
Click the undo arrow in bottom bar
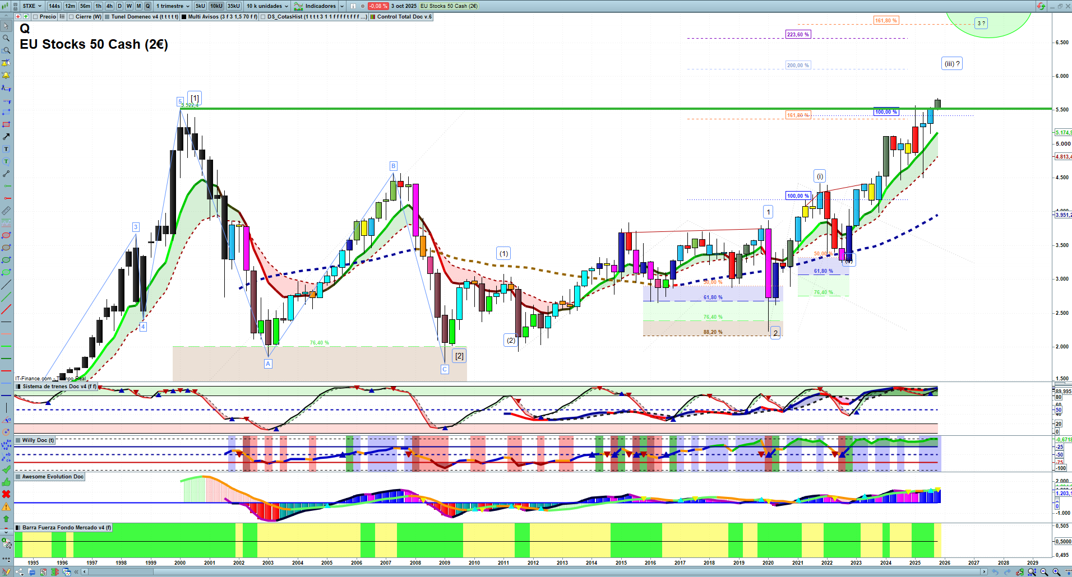tap(995, 572)
